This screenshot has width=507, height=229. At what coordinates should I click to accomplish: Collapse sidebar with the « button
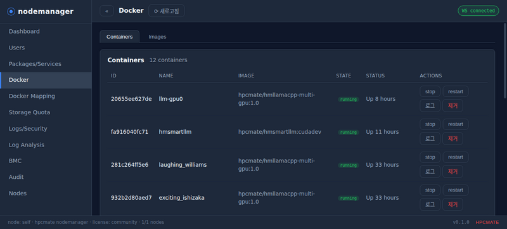106,11
